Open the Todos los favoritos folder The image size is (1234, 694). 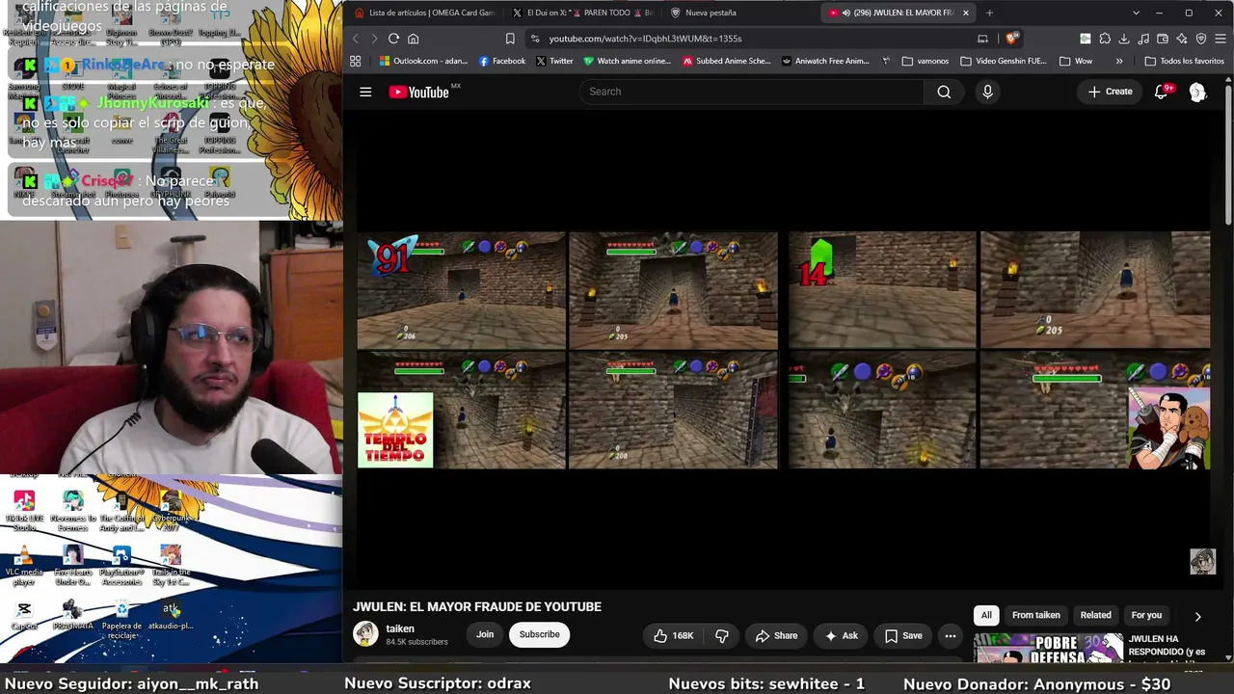click(x=1184, y=61)
